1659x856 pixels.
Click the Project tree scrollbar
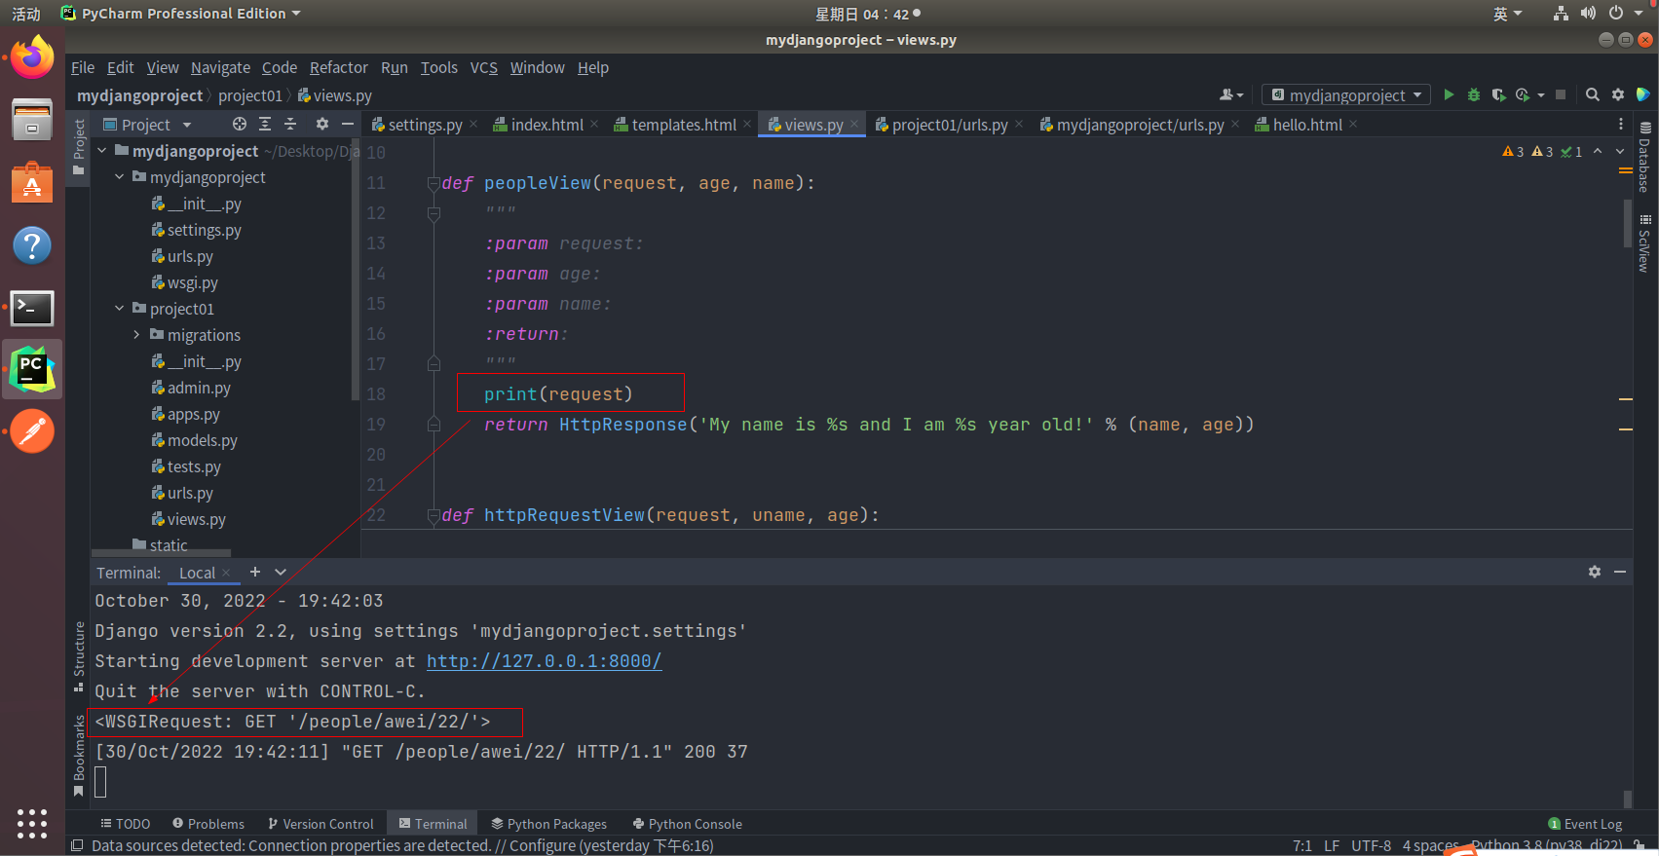pos(355,268)
